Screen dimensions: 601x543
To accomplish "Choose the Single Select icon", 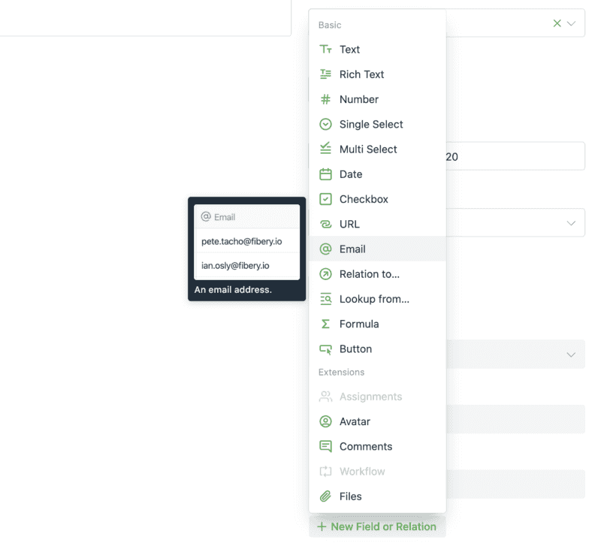I will (325, 125).
